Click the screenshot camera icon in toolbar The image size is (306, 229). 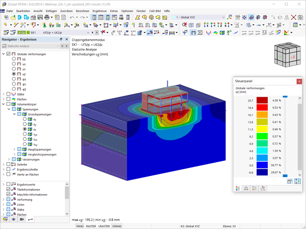[300, 17]
